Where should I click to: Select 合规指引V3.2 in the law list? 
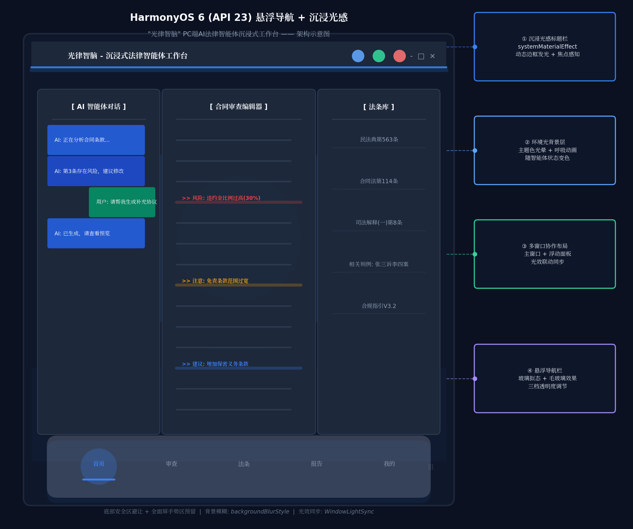[379, 306]
